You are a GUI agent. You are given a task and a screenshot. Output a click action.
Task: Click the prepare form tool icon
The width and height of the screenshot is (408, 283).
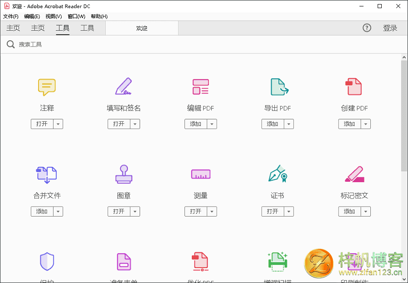[124, 262]
